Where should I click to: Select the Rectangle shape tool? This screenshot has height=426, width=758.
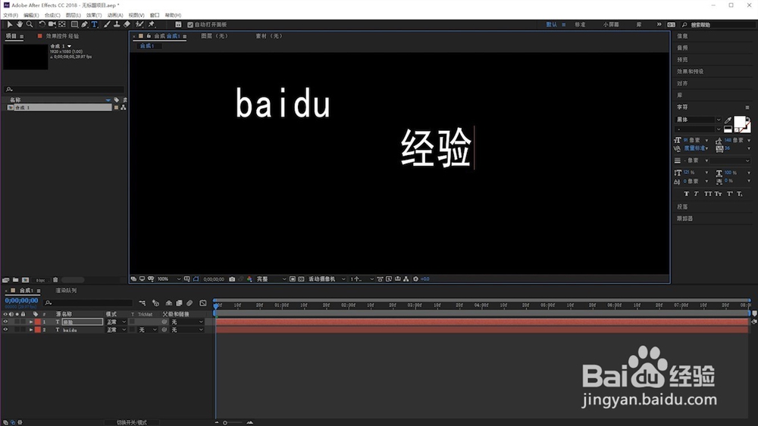(74, 24)
